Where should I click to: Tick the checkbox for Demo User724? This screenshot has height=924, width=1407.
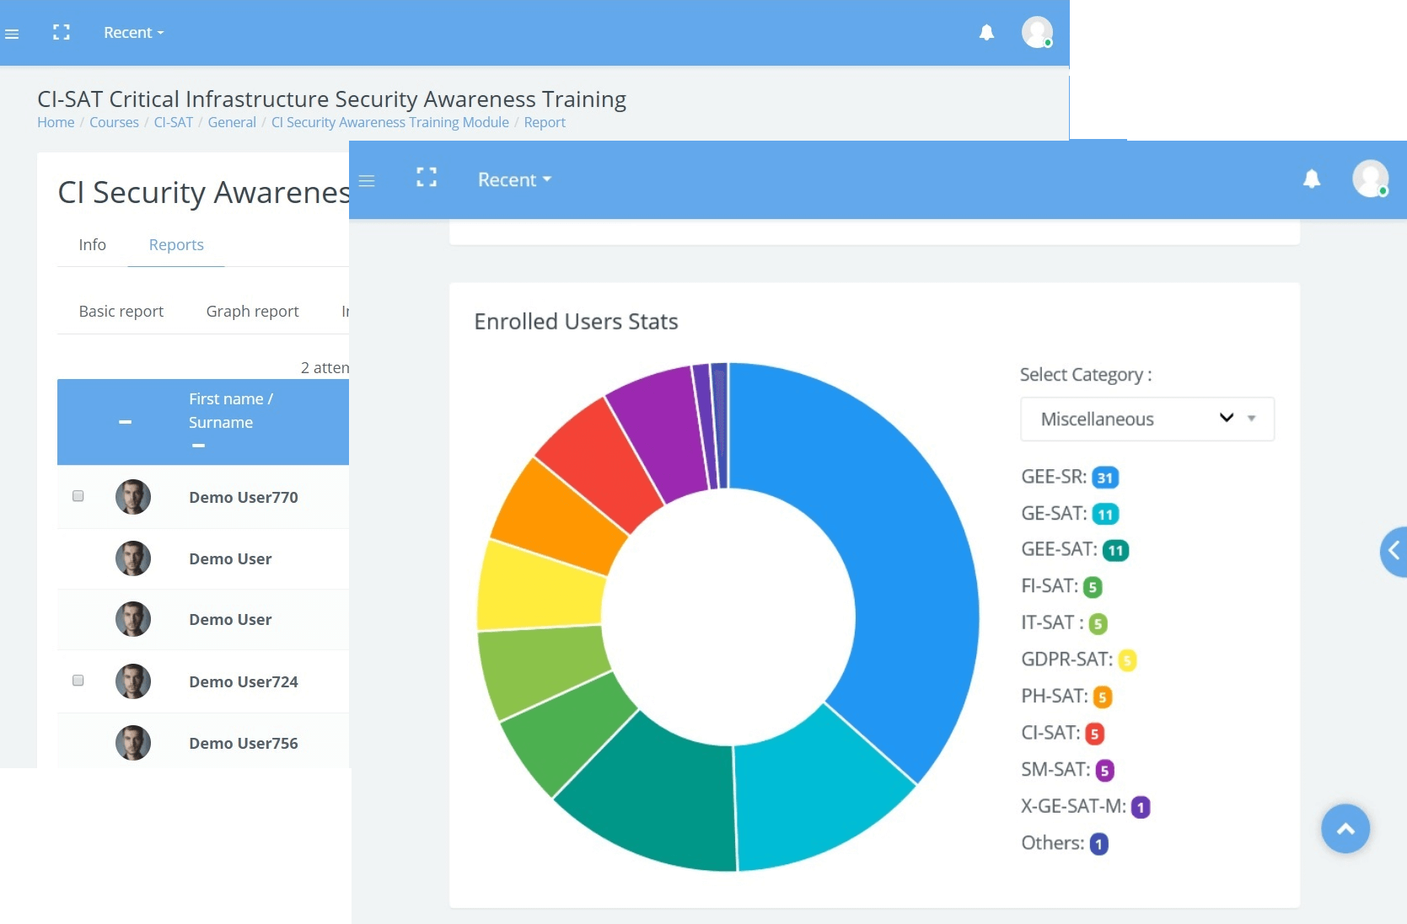(x=78, y=681)
